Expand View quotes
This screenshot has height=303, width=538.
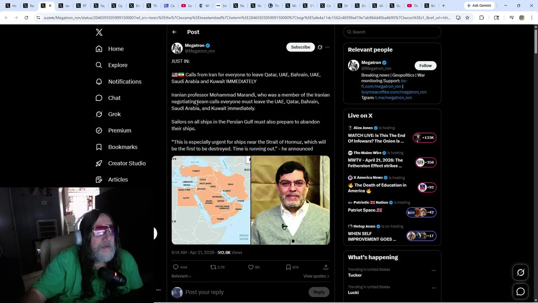316,276
